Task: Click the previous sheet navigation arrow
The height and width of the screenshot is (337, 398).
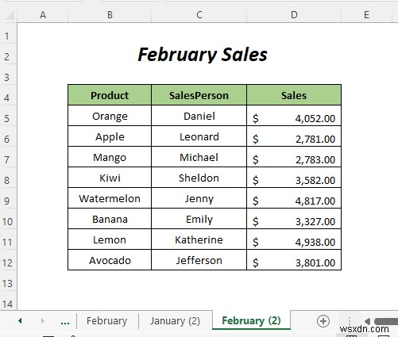Action: tap(20, 321)
